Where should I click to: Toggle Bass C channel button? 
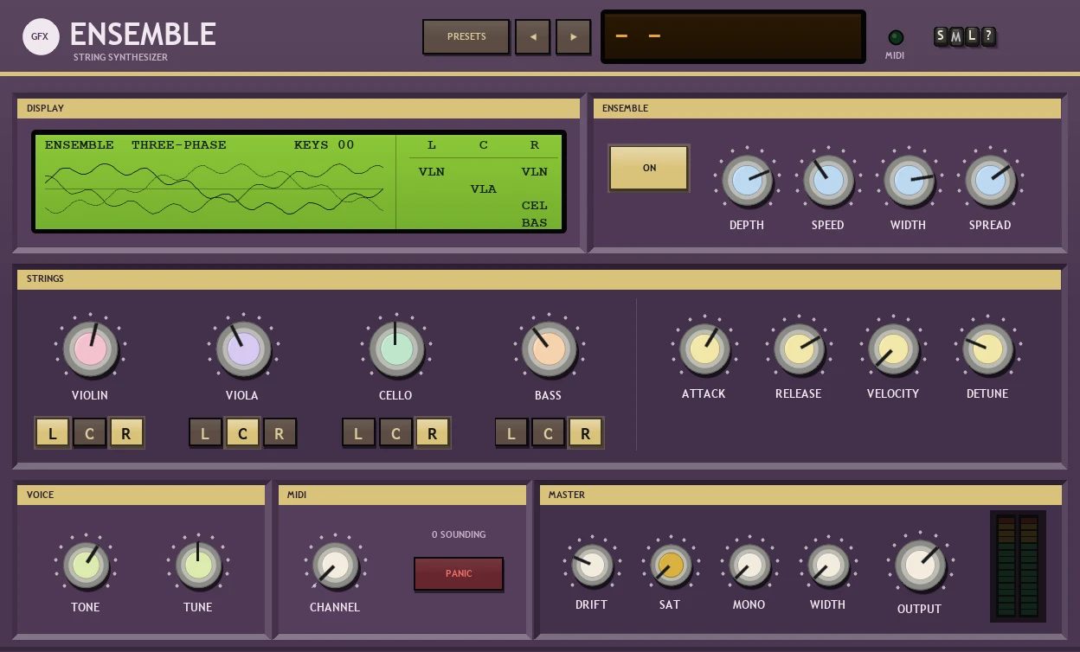tap(548, 433)
